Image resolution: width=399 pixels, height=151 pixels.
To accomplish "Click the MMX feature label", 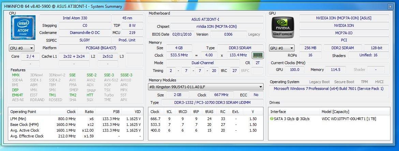I will pos(16,75).
